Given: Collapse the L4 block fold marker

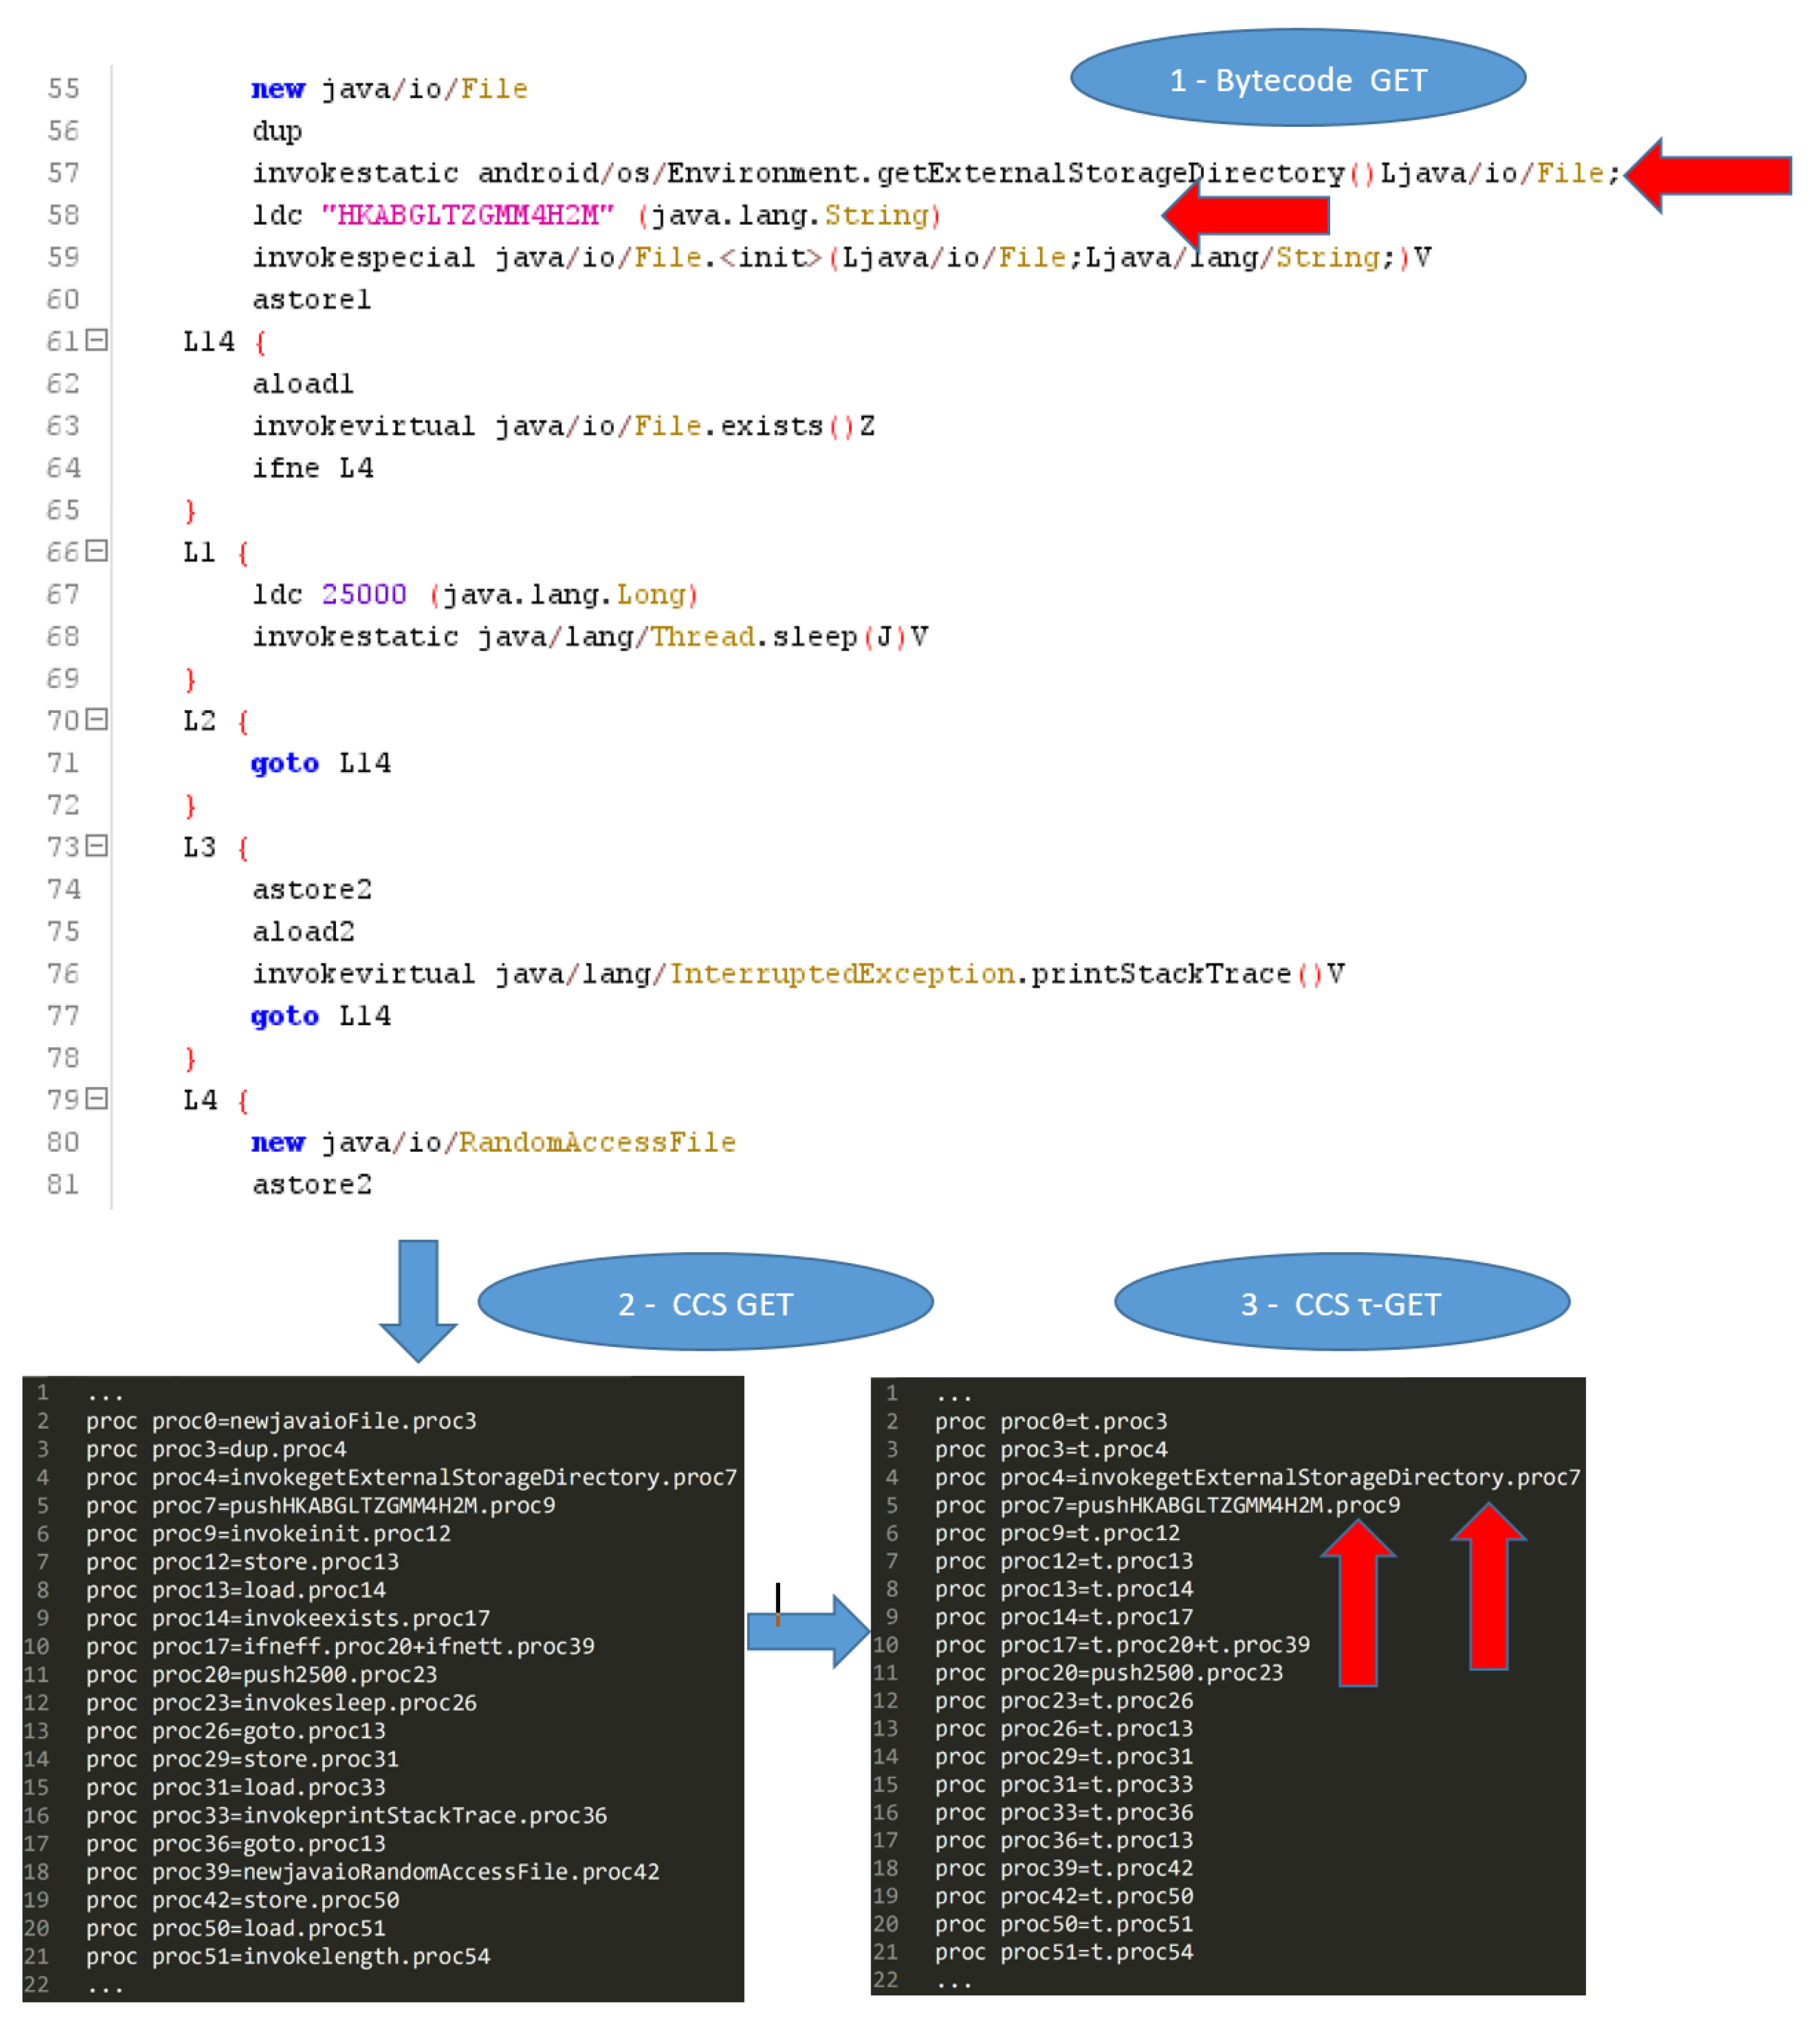Looking at the screenshot, I should 96,1099.
